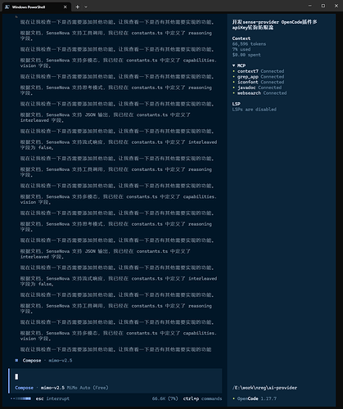The width and height of the screenshot is (343, 409).
Task: Click the PowerShell icon in the tab
Action: click(7, 7)
